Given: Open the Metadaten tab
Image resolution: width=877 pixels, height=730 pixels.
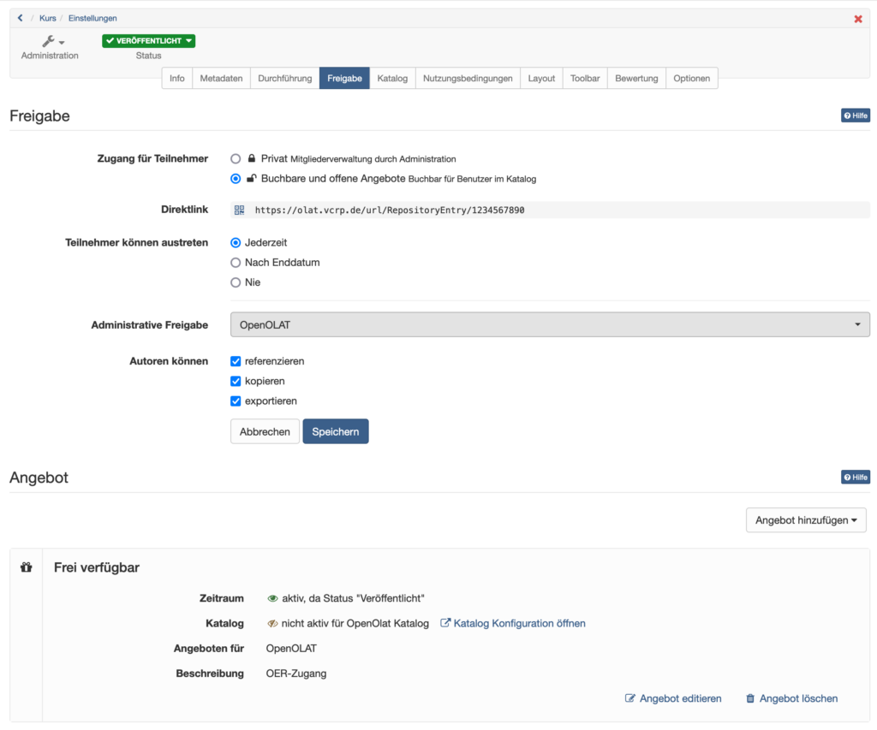Looking at the screenshot, I should click(x=221, y=77).
